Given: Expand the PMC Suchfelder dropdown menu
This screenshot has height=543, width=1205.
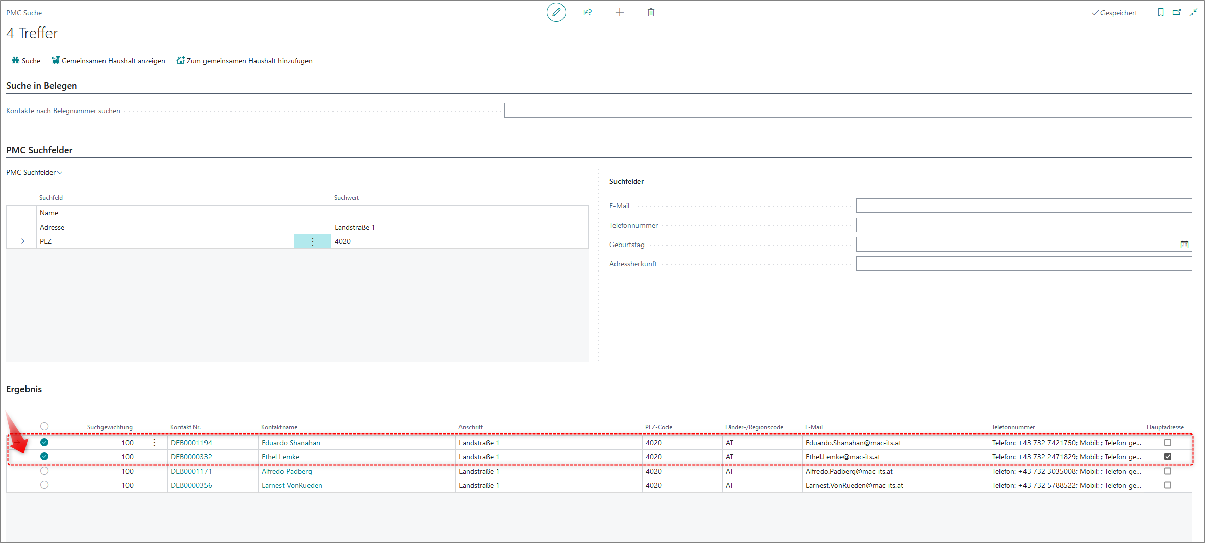Looking at the screenshot, I should pyautogui.click(x=34, y=172).
